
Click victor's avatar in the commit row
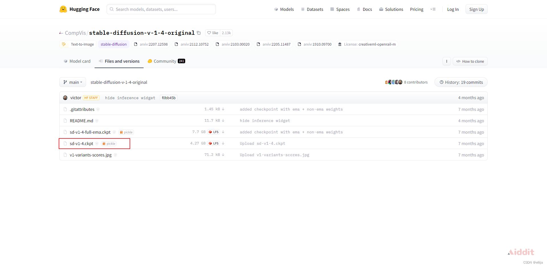65,98
